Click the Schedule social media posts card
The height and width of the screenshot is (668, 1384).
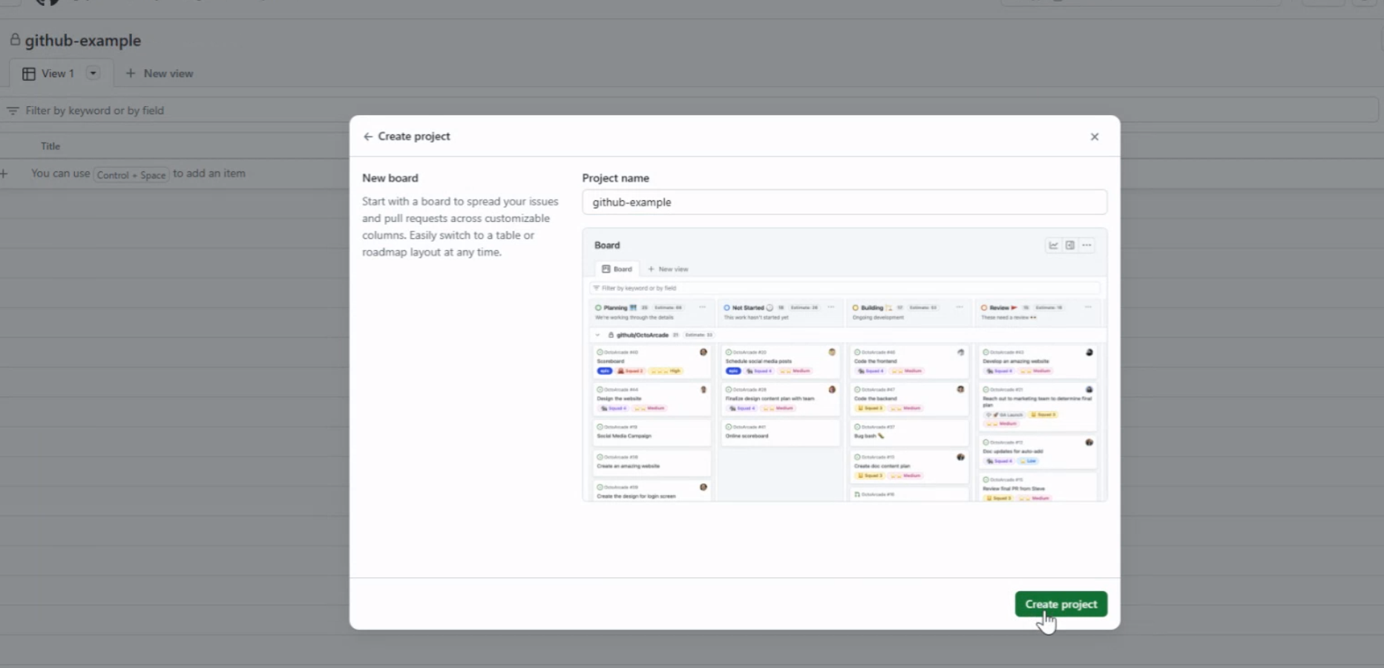tap(781, 361)
